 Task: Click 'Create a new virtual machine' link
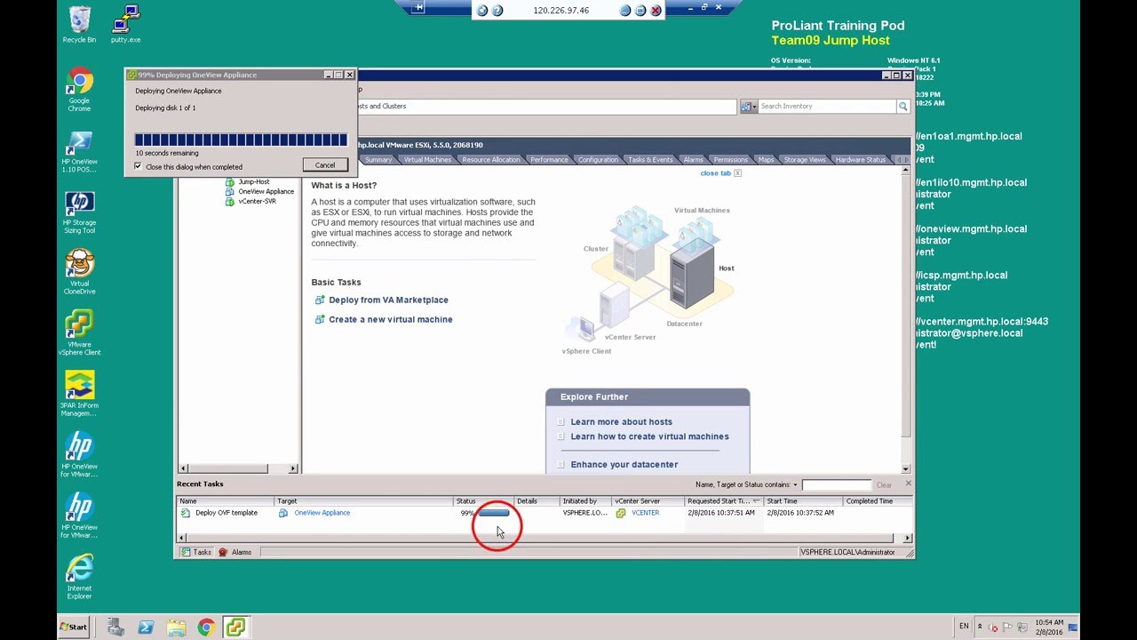391,320
